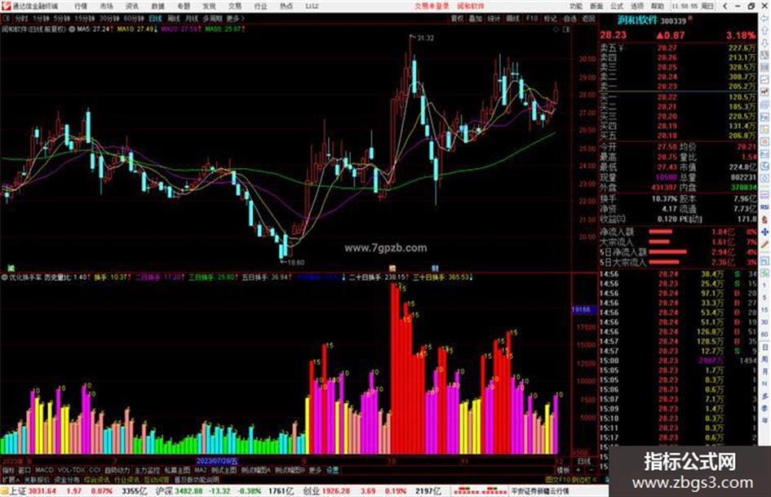Switch to the 15分钟 period
771x497 pixels.
(x=85, y=18)
